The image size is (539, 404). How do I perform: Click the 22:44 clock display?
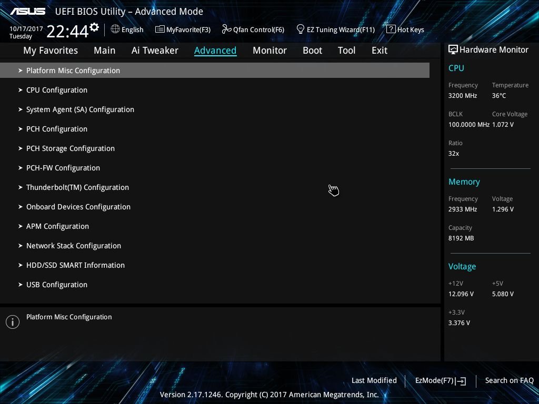67,32
